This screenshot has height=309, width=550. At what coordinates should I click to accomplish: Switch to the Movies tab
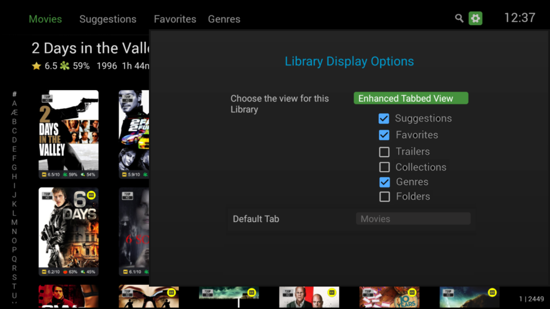point(45,19)
